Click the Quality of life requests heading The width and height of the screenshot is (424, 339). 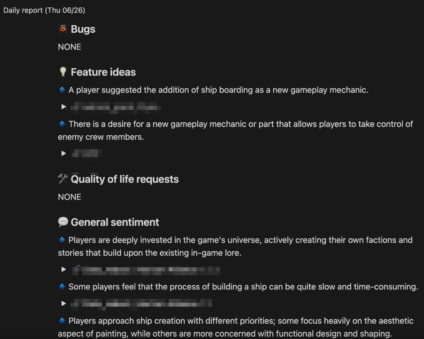125,179
